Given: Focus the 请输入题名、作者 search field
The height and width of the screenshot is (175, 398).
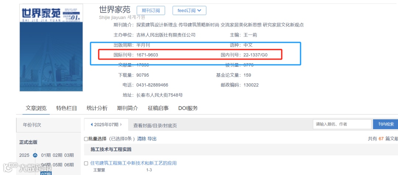Looking at the screenshot, I should coord(342,124).
